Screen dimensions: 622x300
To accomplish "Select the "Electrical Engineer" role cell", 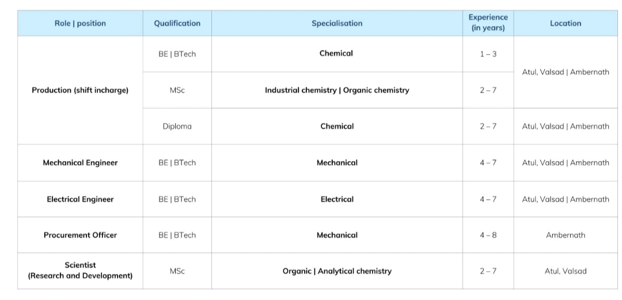I will click(80, 199).
